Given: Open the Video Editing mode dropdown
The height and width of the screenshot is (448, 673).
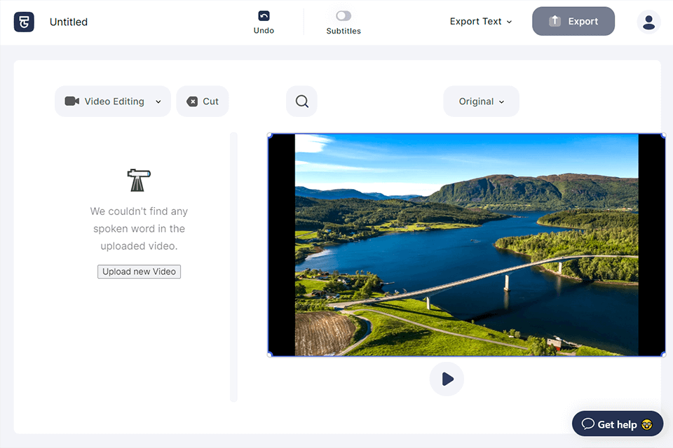Looking at the screenshot, I should tap(113, 101).
